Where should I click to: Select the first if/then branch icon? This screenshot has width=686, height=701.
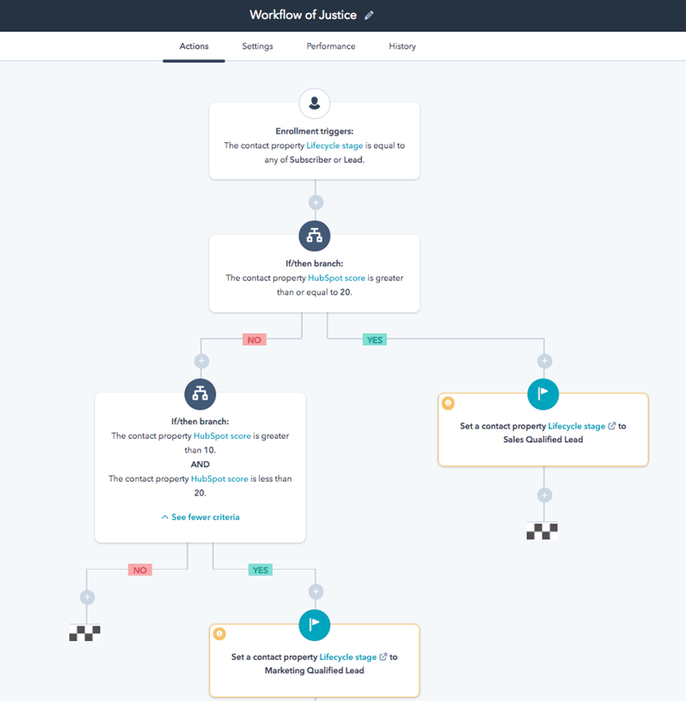coord(315,236)
